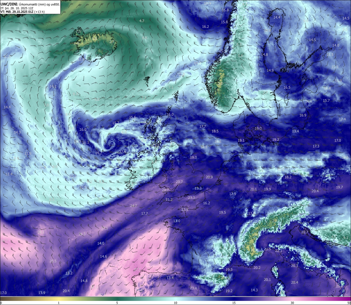The image size is (351, 305).
Task: Click the 18.2 value label
Action: pos(288,177)
